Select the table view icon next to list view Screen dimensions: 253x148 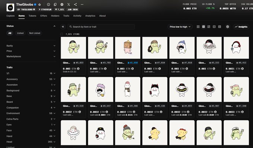click(x=220, y=27)
